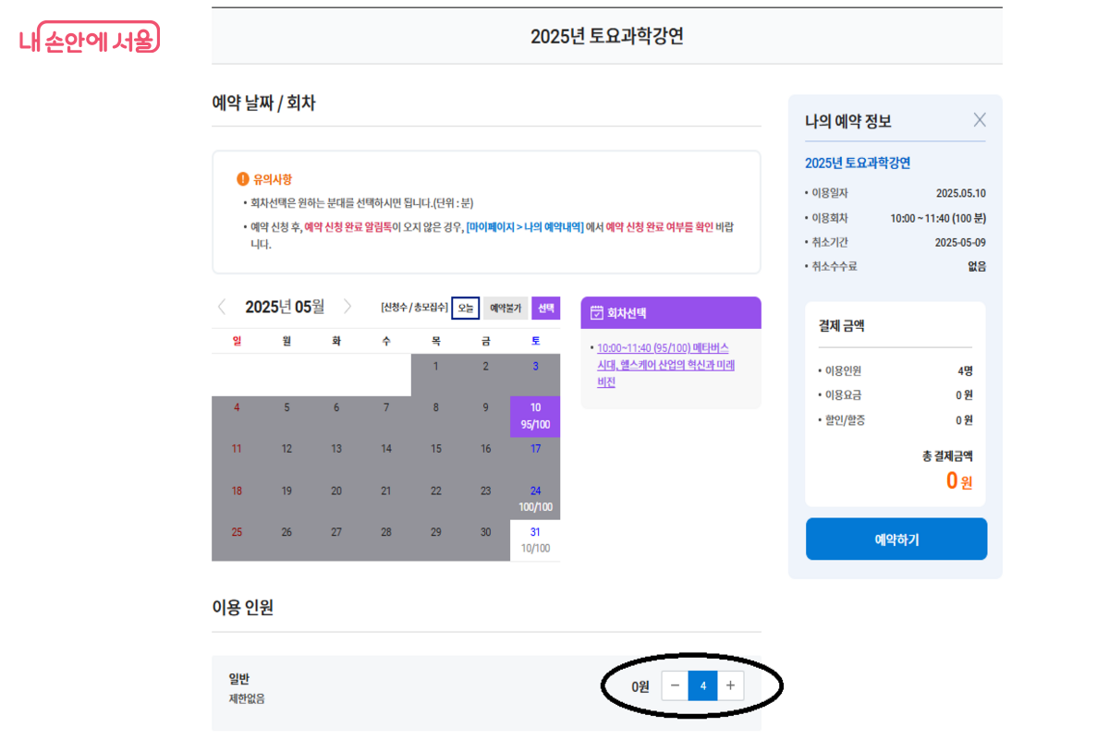The height and width of the screenshot is (739, 1109).
Task: Click the purple 선택 legend label
Action: coord(546,308)
